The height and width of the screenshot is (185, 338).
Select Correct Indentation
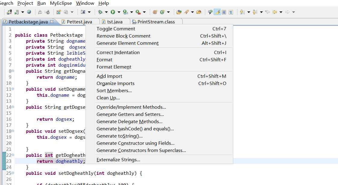coord(159,53)
